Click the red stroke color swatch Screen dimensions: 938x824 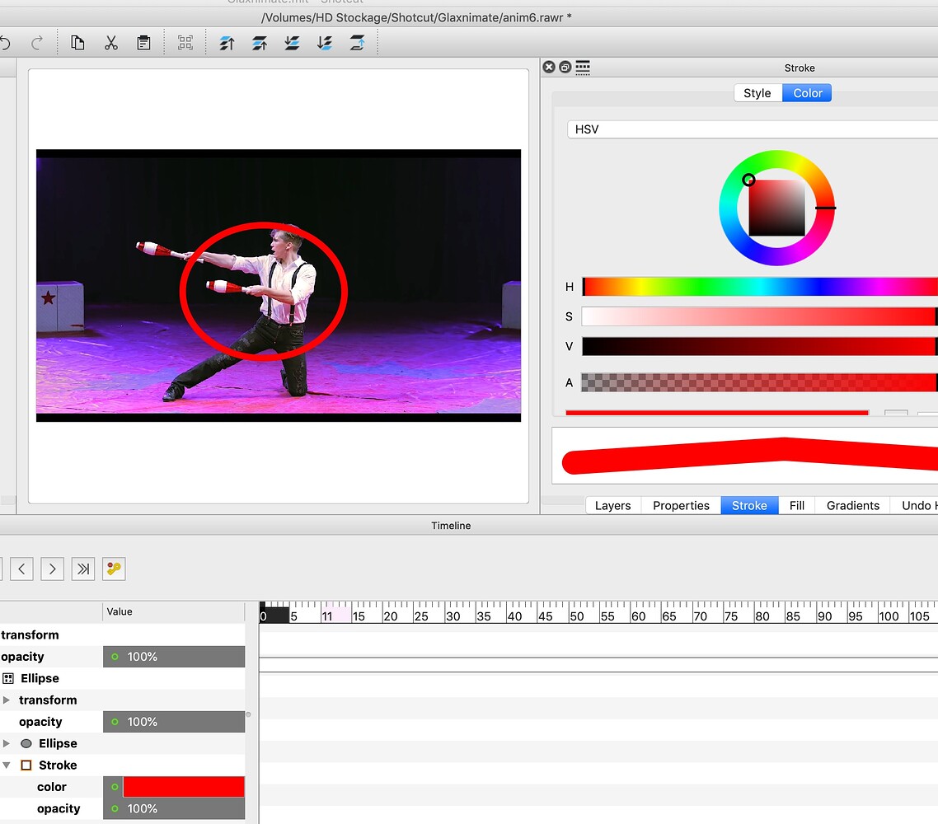[x=183, y=786]
